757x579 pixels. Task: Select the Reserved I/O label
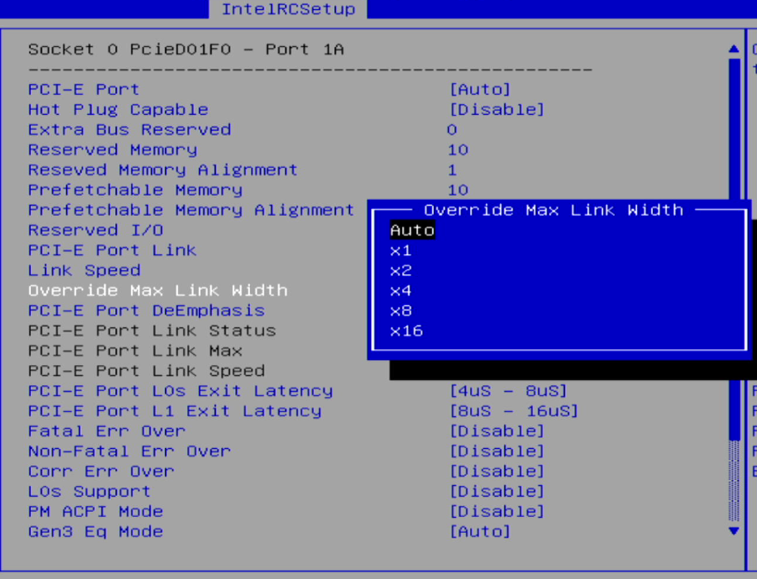96,231
